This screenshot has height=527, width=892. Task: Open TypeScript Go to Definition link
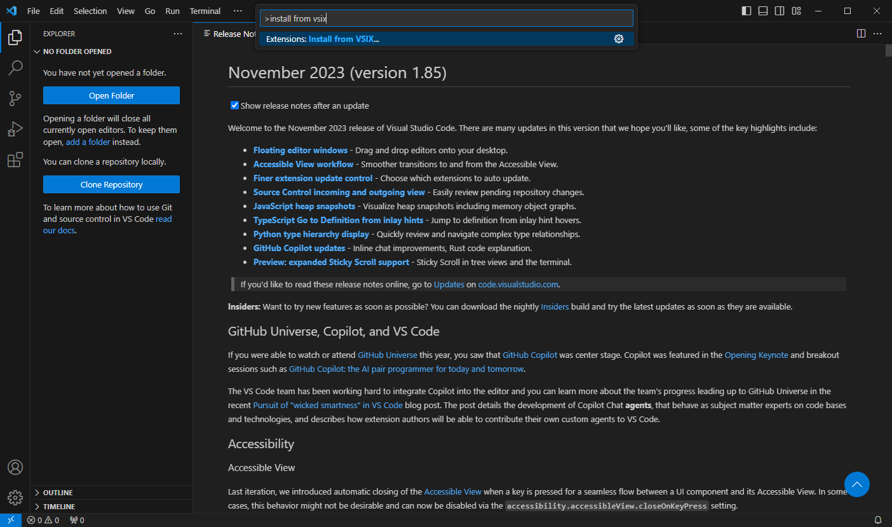tap(339, 220)
